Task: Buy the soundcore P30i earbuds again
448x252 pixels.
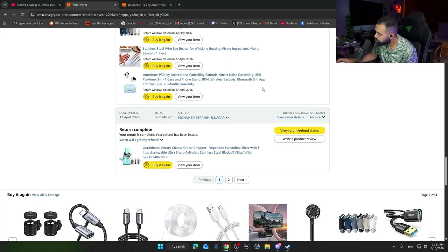Action: point(157,97)
